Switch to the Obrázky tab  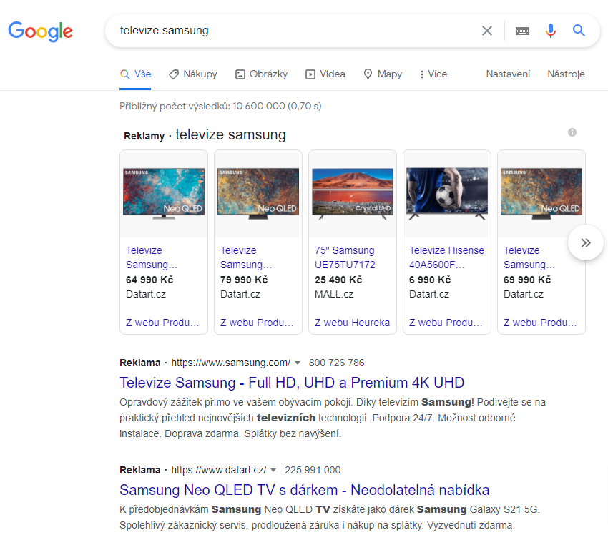(261, 74)
